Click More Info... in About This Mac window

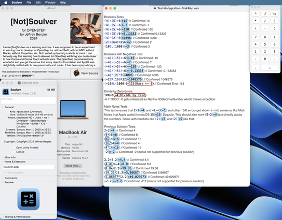coord(73,166)
